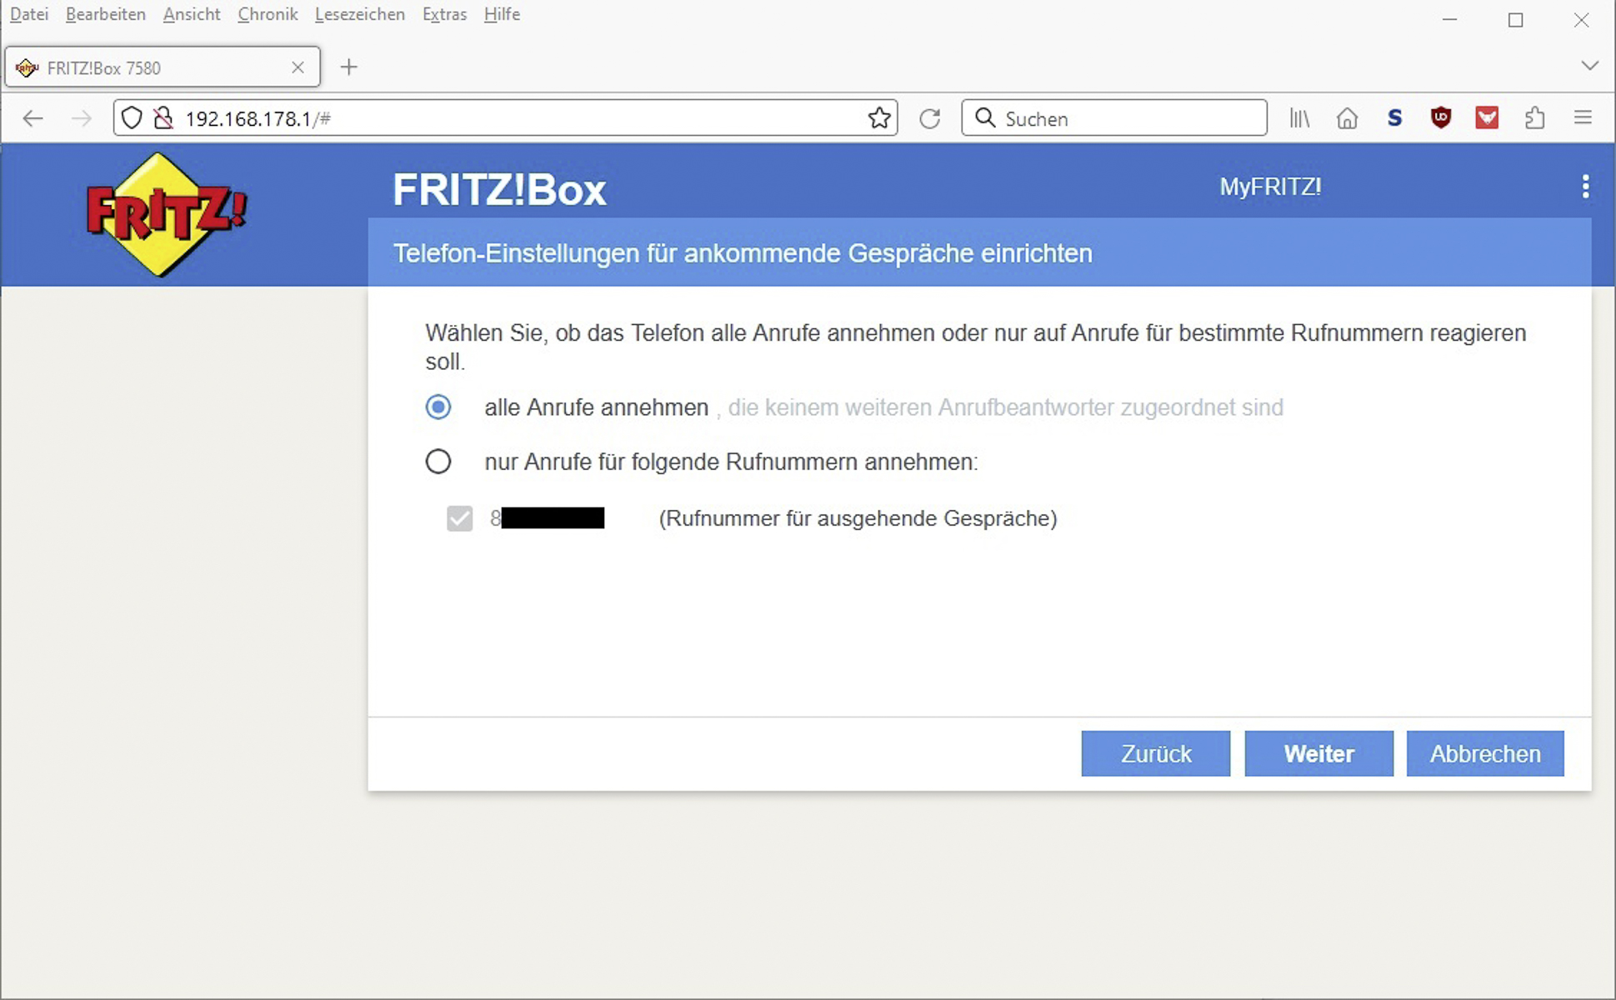Open the Lesezeichen menu
1616x1000 pixels.
tap(360, 14)
